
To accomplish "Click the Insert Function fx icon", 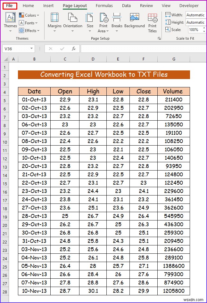I will [73, 49].
